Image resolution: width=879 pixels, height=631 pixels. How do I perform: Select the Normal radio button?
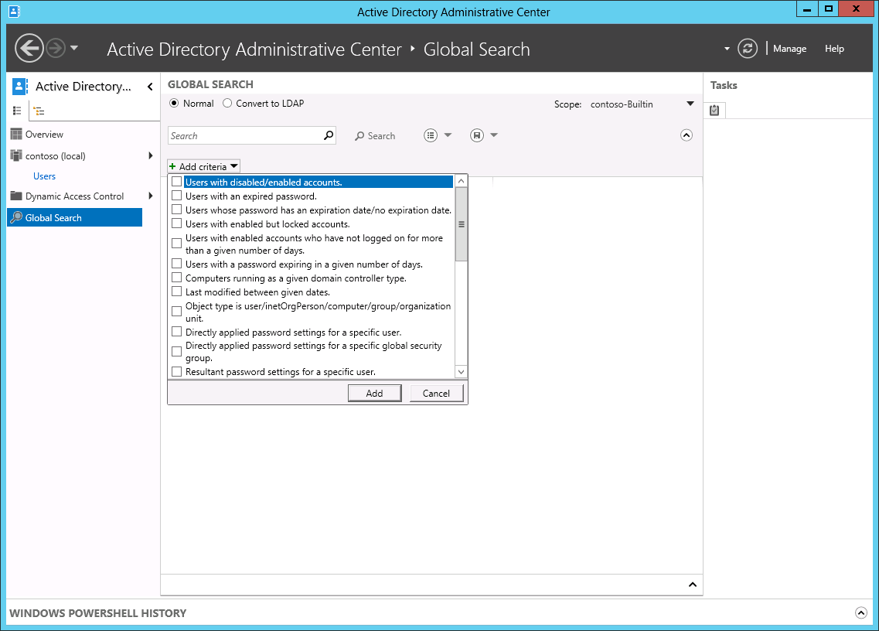174,103
